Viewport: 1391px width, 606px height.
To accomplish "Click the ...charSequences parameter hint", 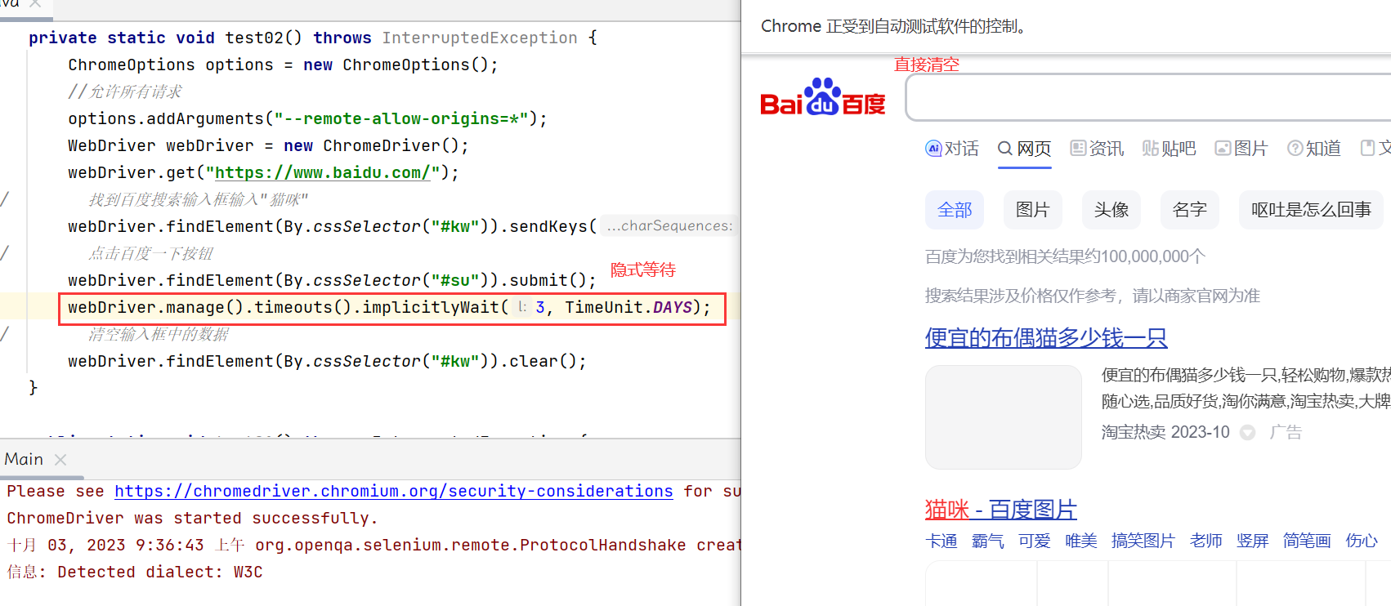I will click(x=669, y=226).
